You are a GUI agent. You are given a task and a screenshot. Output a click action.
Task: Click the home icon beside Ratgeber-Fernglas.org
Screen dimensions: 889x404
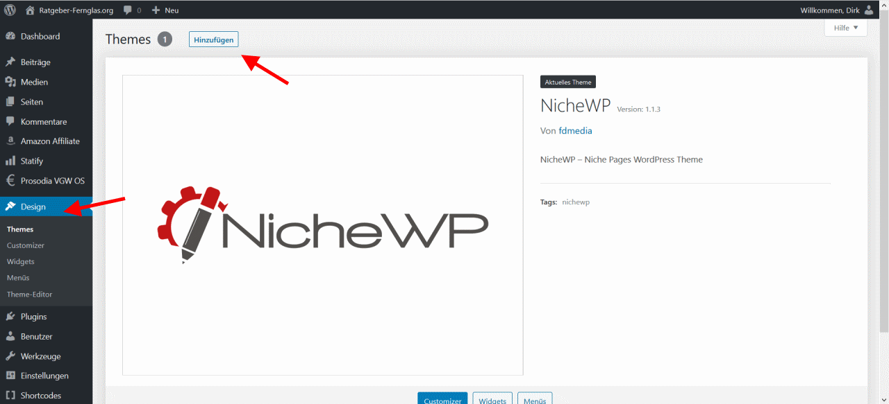click(x=30, y=10)
